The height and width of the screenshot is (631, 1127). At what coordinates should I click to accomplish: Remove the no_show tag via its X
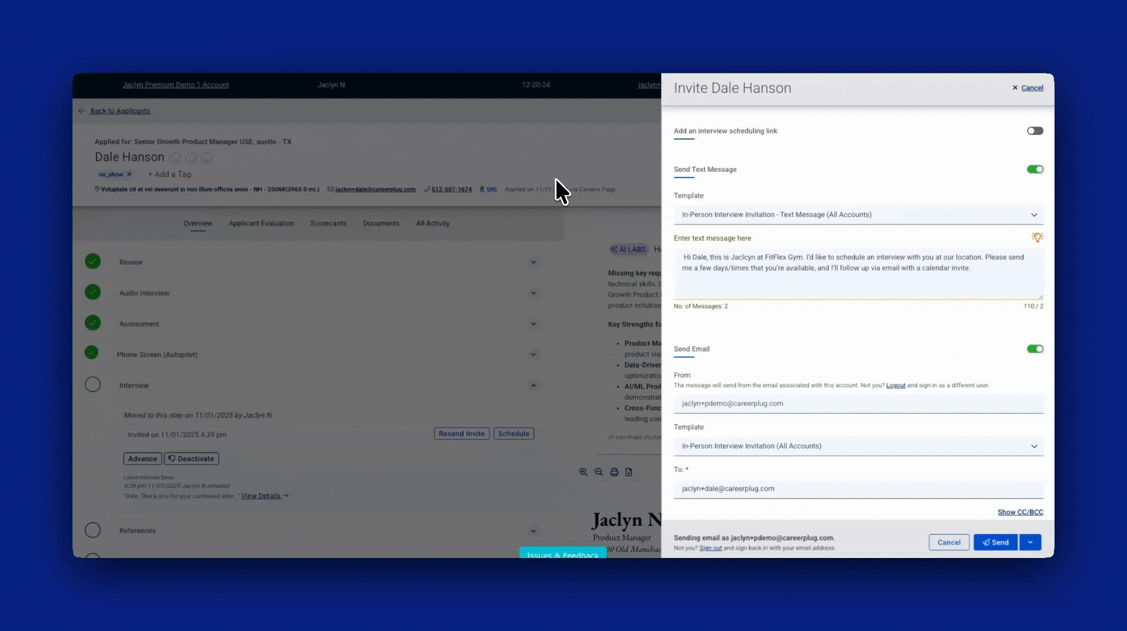[x=130, y=174]
